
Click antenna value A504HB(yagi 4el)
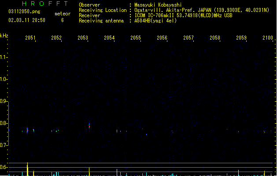[x=155, y=21]
